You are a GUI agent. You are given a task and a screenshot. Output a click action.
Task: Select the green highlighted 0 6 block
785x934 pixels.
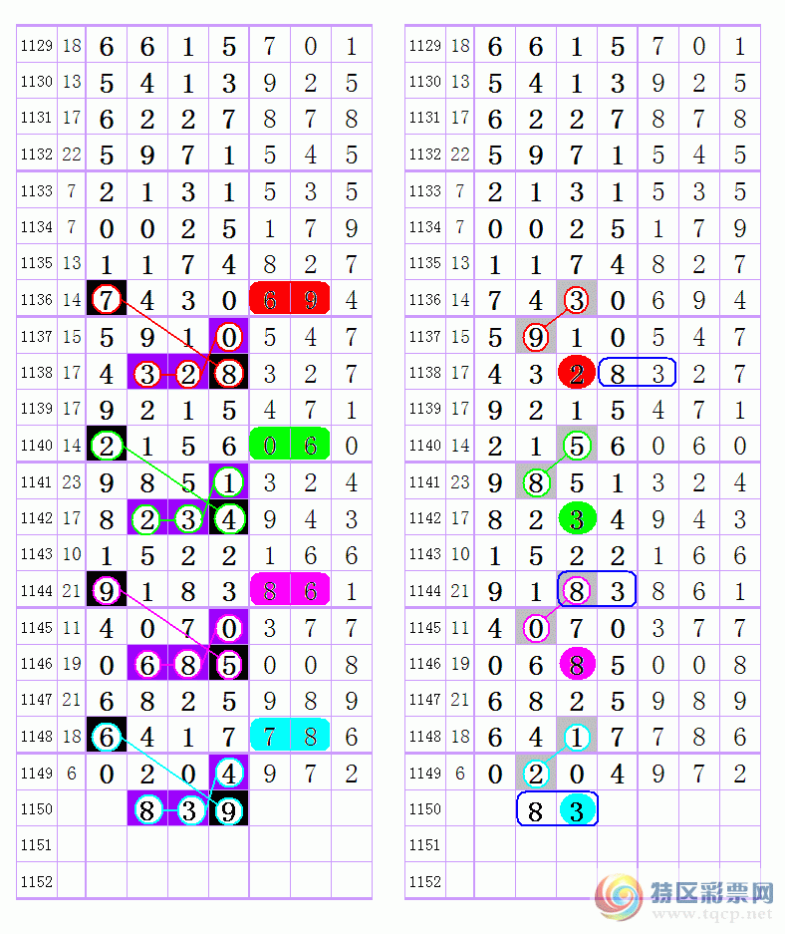coord(290,445)
